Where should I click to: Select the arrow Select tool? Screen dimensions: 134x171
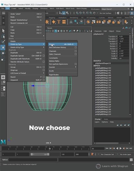pyautogui.click(x=3, y=31)
